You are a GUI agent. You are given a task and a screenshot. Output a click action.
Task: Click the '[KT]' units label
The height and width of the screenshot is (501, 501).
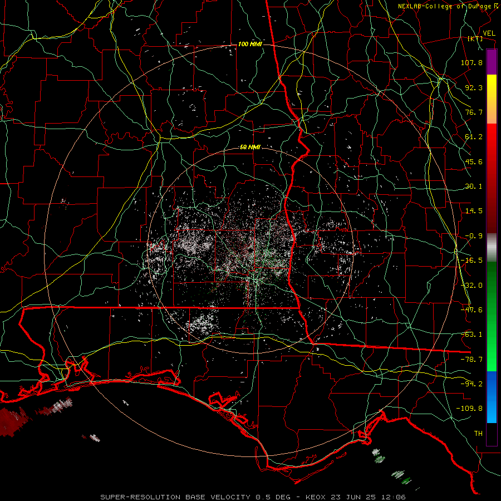(x=475, y=38)
